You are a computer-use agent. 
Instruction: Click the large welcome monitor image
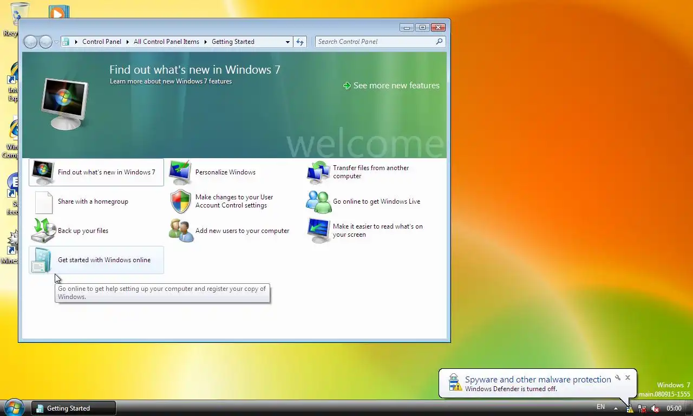(x=64, y=103)
